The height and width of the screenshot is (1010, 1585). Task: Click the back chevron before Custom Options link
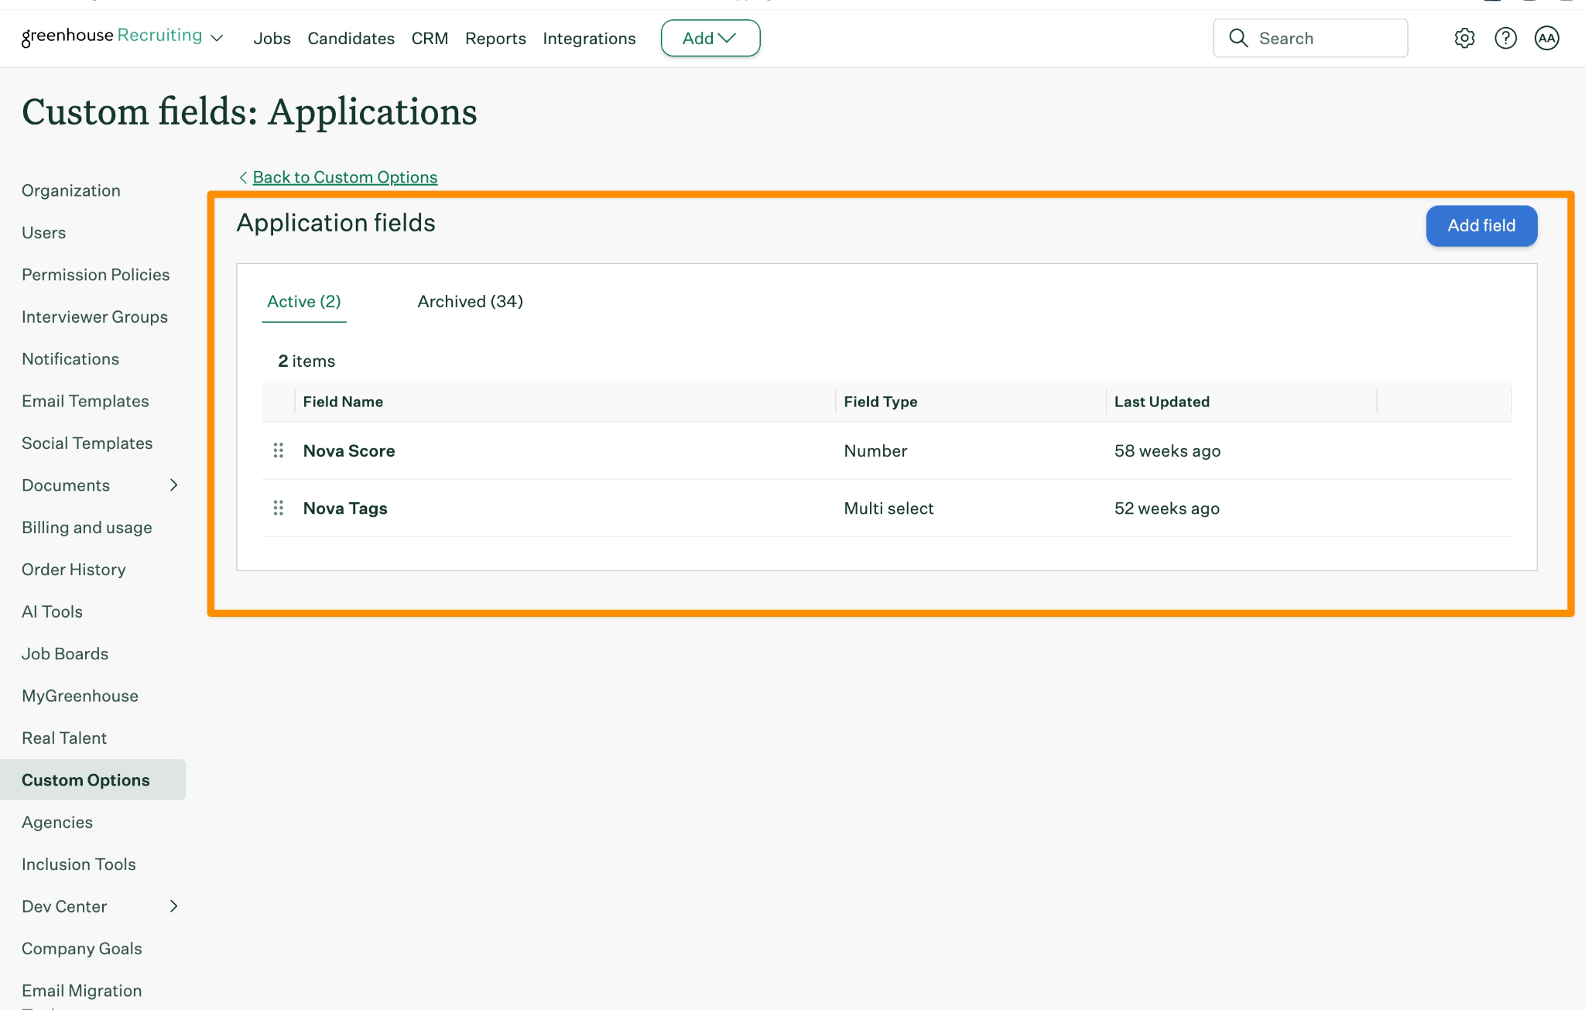point(243,177)
